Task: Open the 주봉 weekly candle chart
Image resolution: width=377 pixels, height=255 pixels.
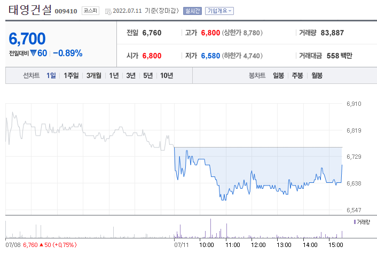Action: pos(297,75)
